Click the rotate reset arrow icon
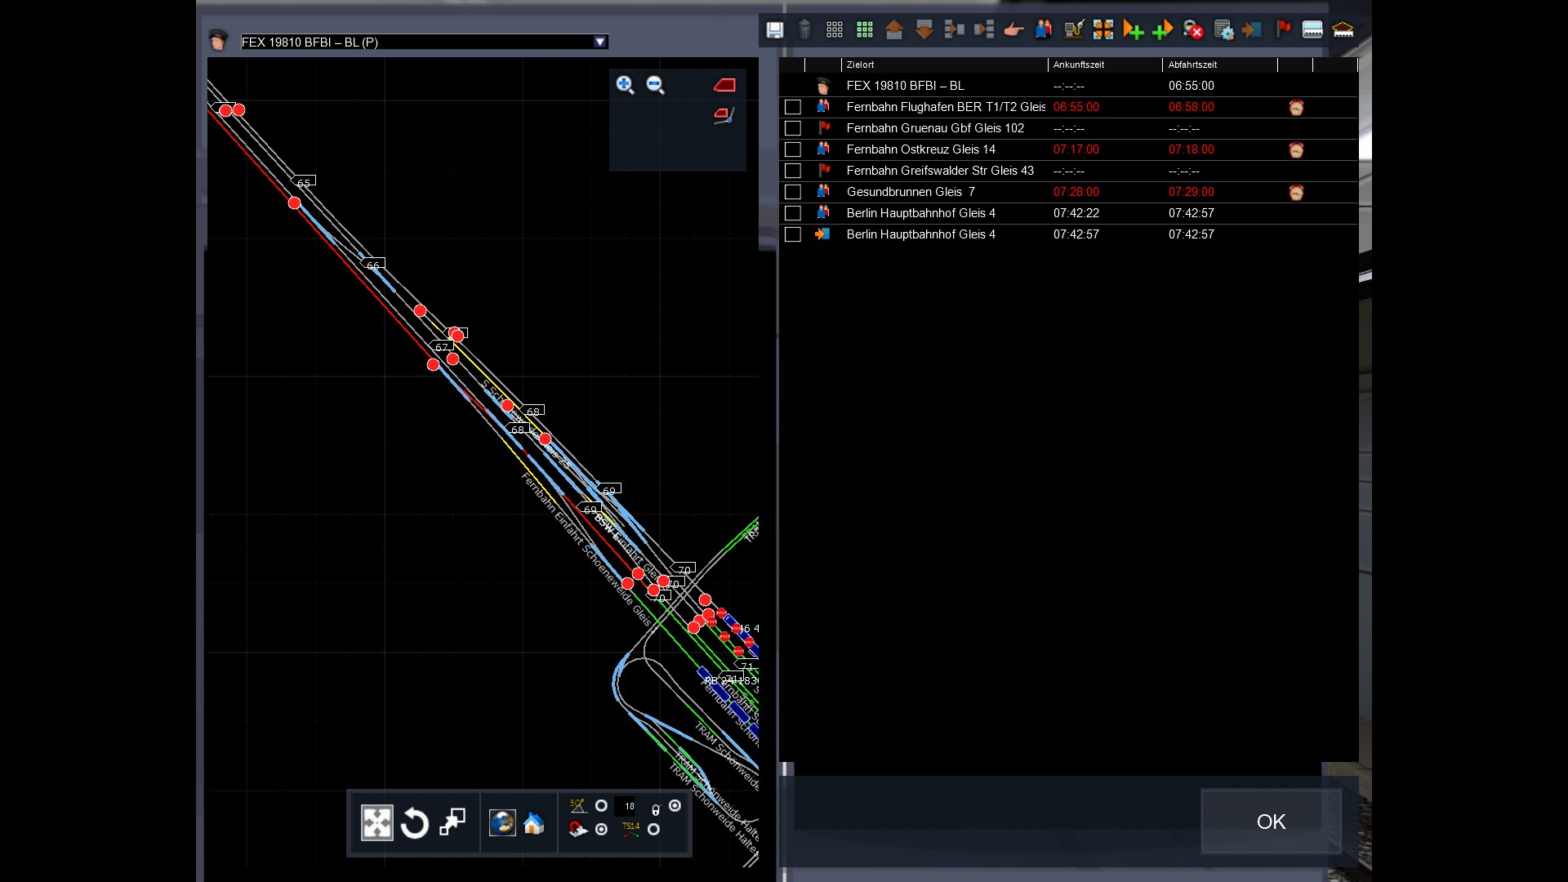1568x882 pixels. point(415,823)
